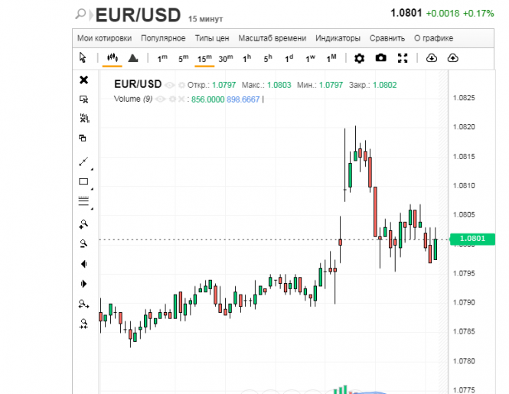Expand the trend line tool submenu arrow
The image size is (509, 394).
92,169
